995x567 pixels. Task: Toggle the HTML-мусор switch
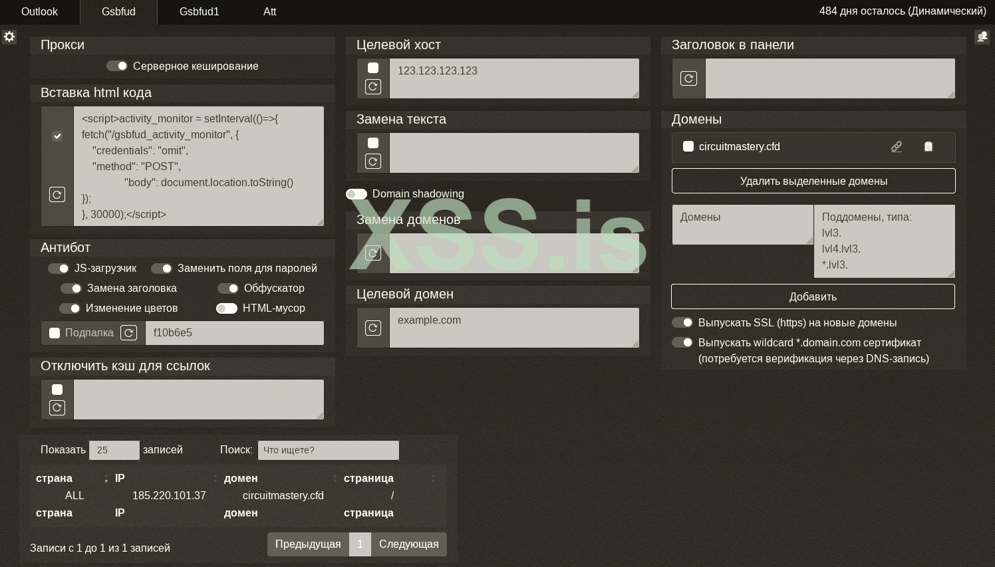pos(227,308)
